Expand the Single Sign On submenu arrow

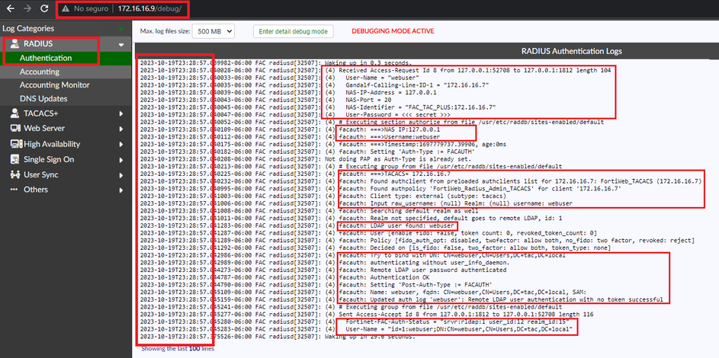point(121,160)
